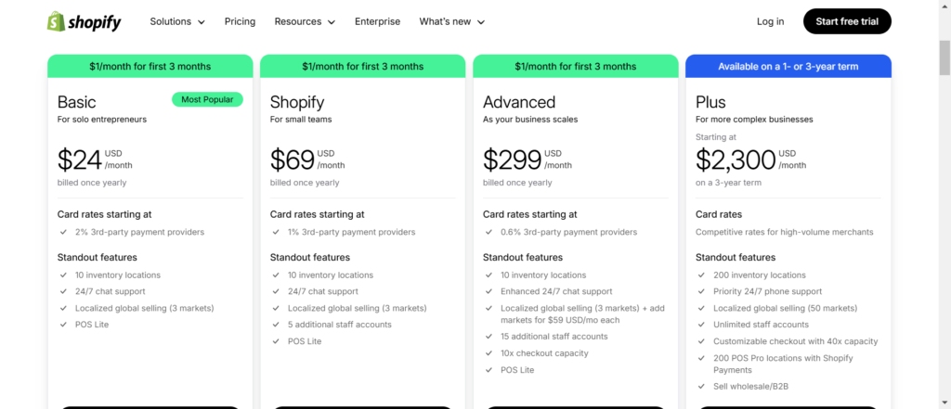The width and height of the screenshot is (951, 409).
Task: Click the Advanced plan $1/month green banner
Action: [576, 66]
